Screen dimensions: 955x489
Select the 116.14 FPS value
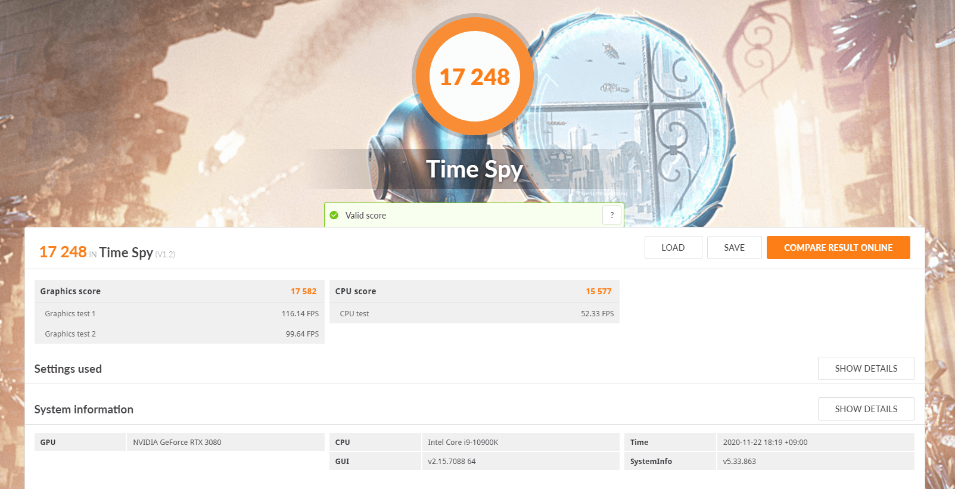tap(300, 314)
